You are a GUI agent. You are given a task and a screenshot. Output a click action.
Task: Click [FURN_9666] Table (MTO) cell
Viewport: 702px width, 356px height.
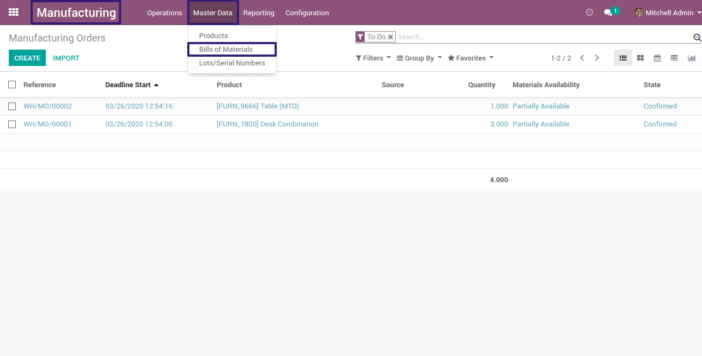pos(258,106)
